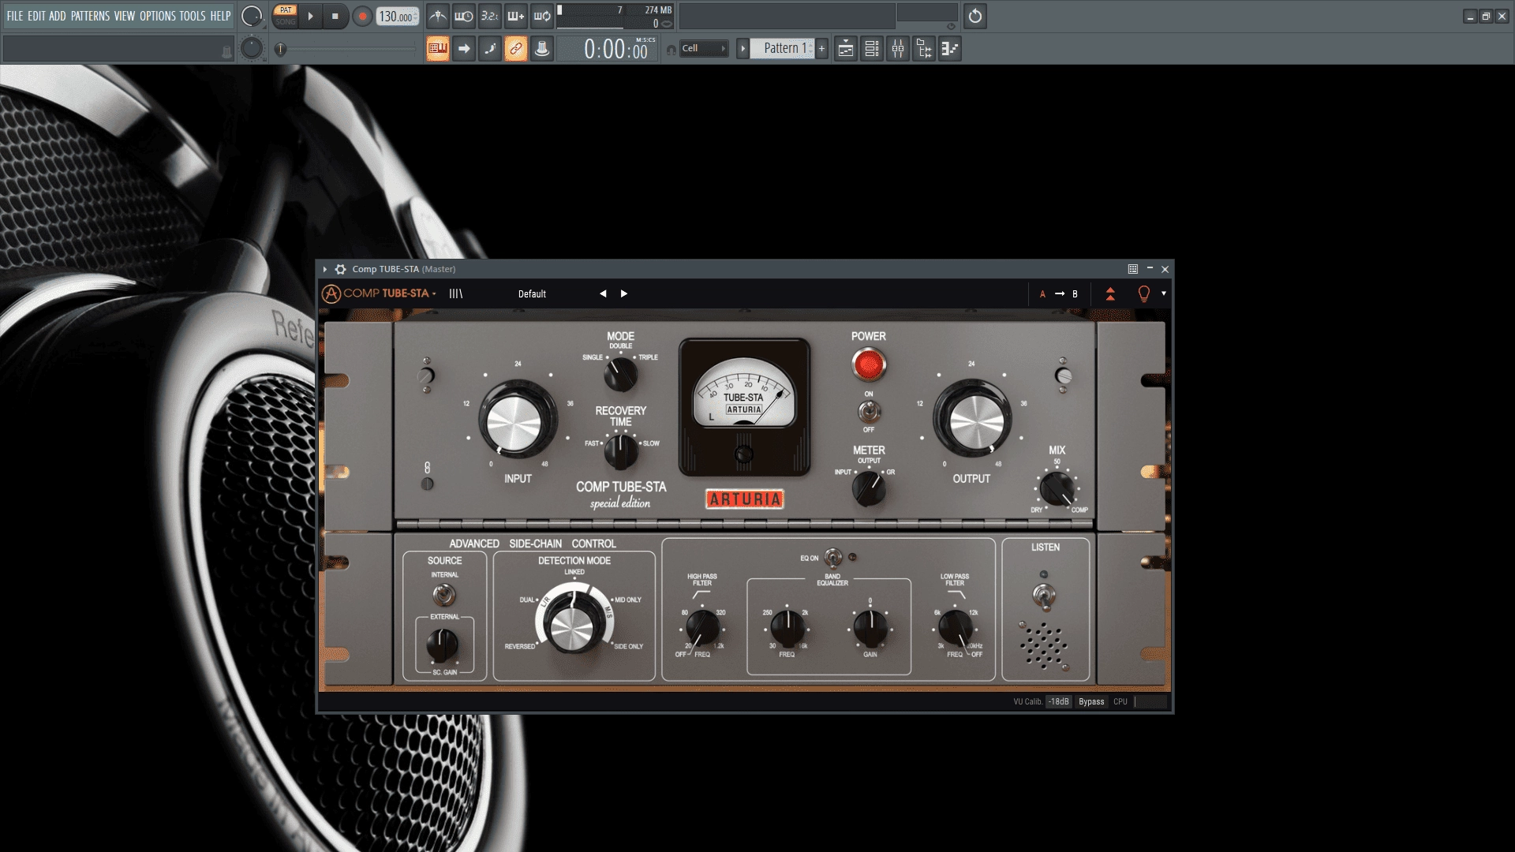
Task: Click the Play button in transport
Action: (310, 16)
